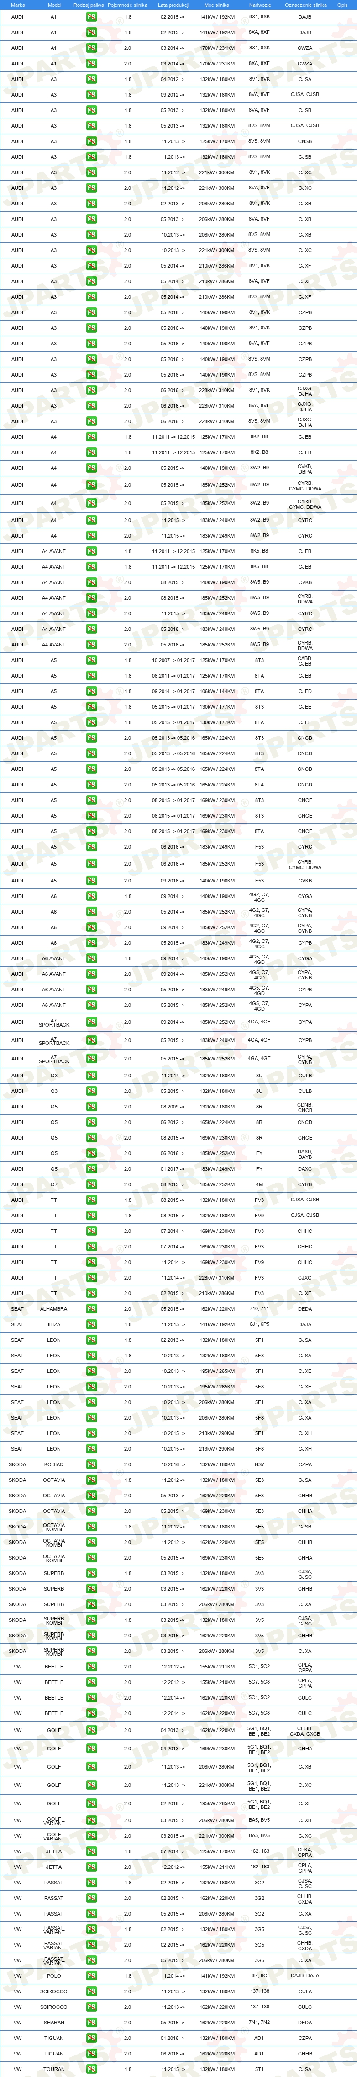This screenshot has height=2077, width=357.
Task: Click the fuel icon in SEAT IBIZA row
Action: (x=92, y=1324)
